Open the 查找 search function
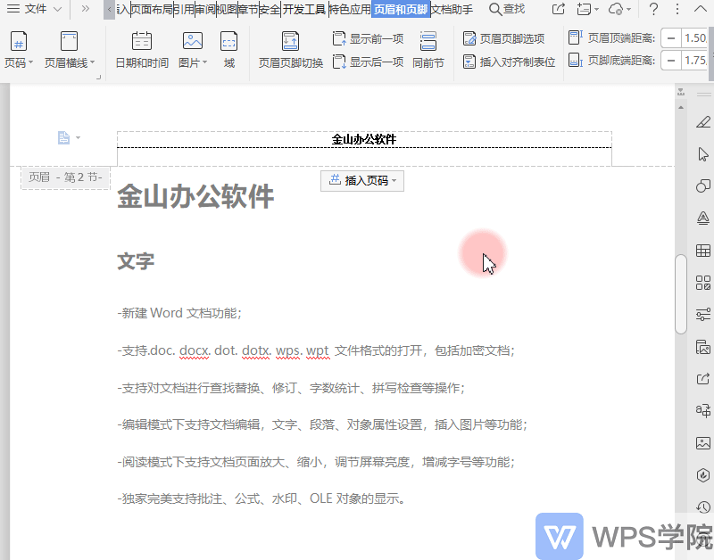The width and height of the screenshot is (714, 560). (506, 9)
